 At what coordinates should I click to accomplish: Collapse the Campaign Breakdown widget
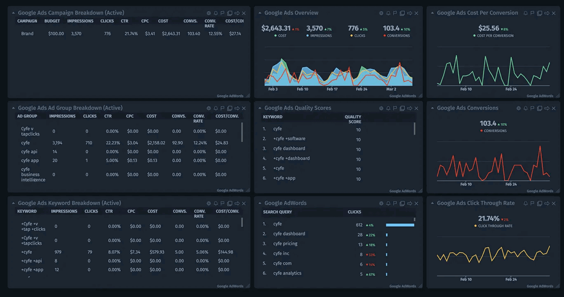tap(13, 12)
